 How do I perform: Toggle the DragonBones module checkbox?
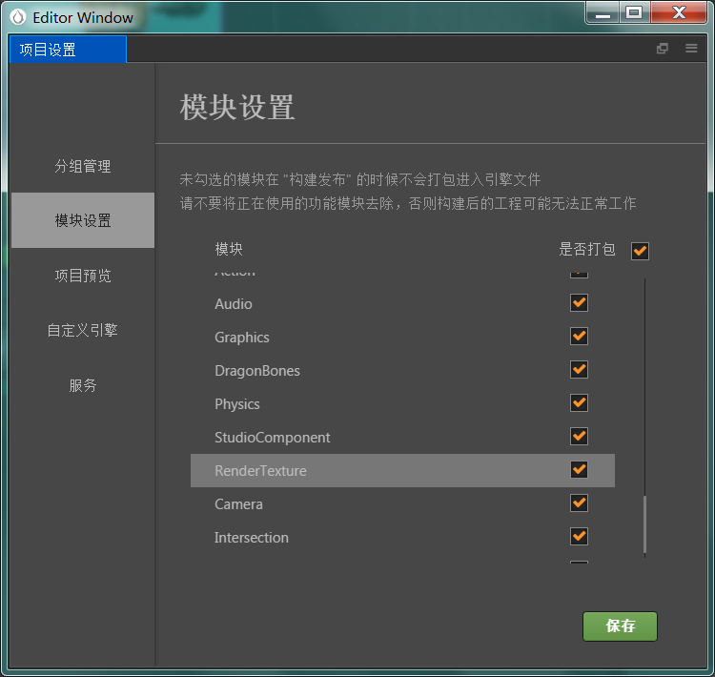pyautogui.click(x=579, y=370)
